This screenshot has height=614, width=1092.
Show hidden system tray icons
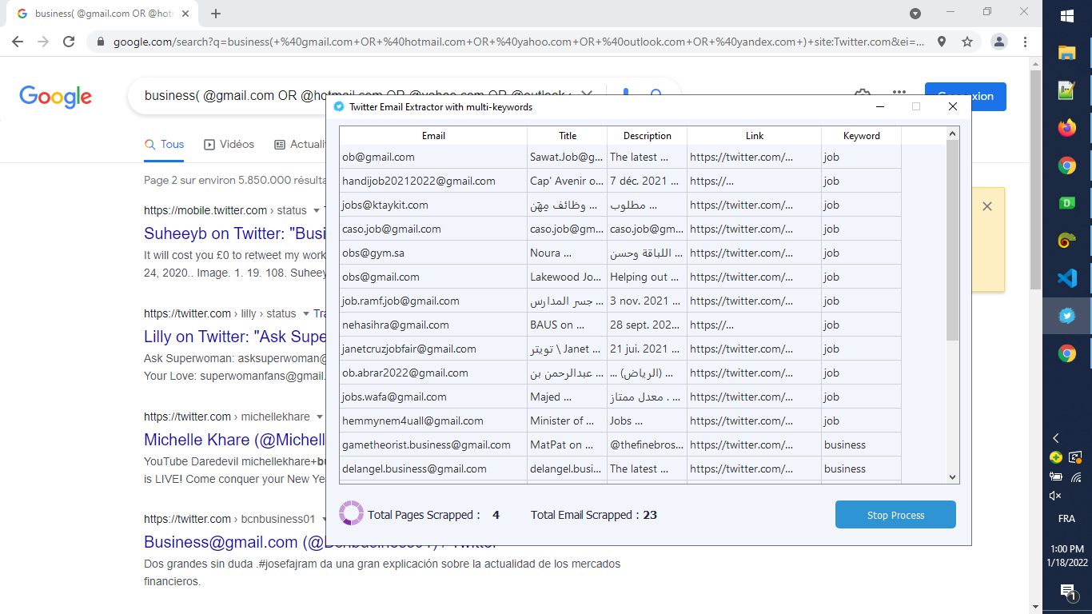(1055, 438)
